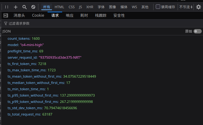Click the model value "o4-mini-high"
This screenshot has height=125, width=203.
[x=32, y=45]
